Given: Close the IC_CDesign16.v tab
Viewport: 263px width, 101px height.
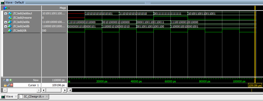Looking at the screenshot, I should [47, 97].
